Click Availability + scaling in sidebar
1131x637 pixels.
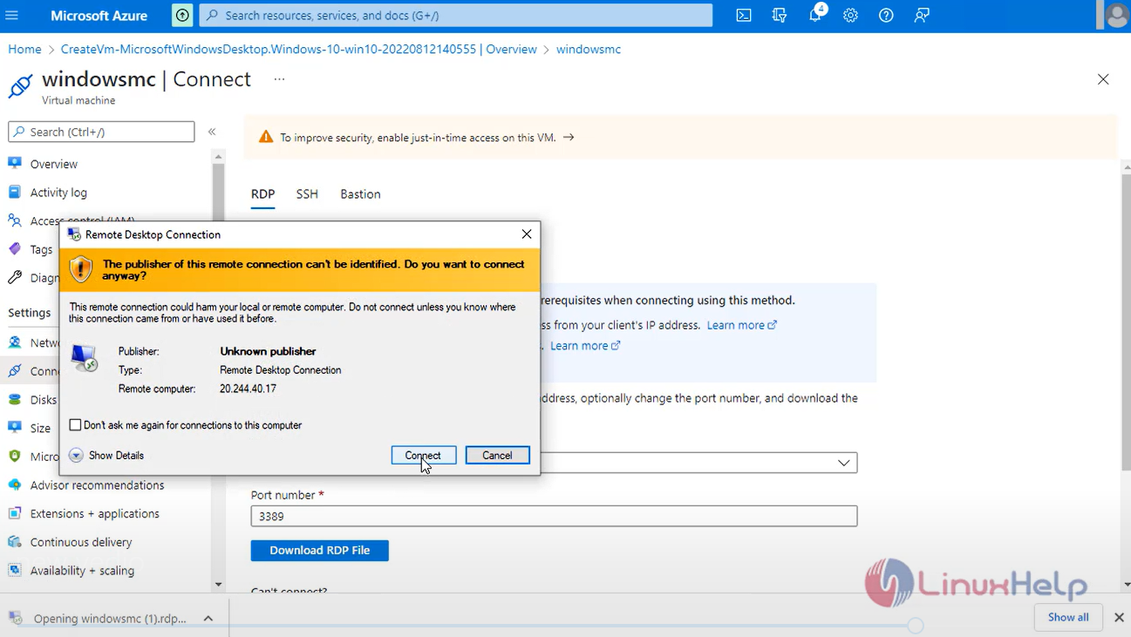click(x=82, y=571)
